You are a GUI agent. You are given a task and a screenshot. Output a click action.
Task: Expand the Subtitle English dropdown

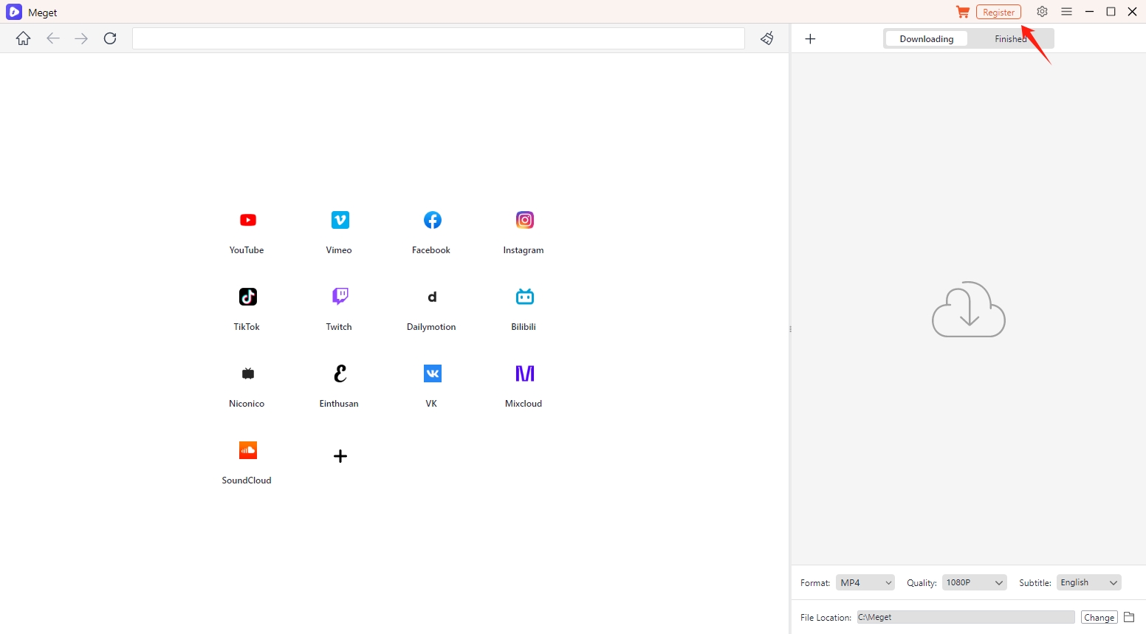pos(1089,582)
